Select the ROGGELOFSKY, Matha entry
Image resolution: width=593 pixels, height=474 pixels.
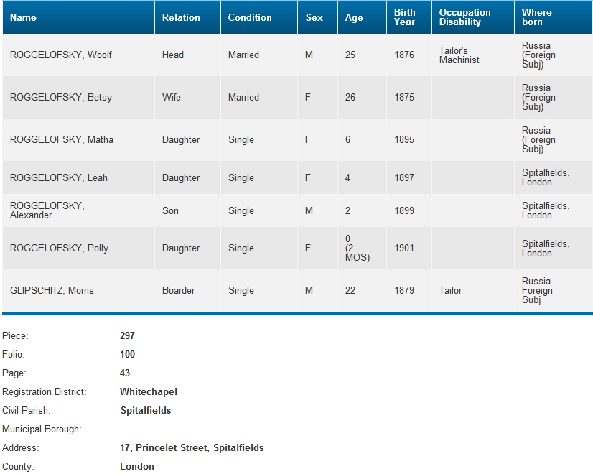[62, 140]
